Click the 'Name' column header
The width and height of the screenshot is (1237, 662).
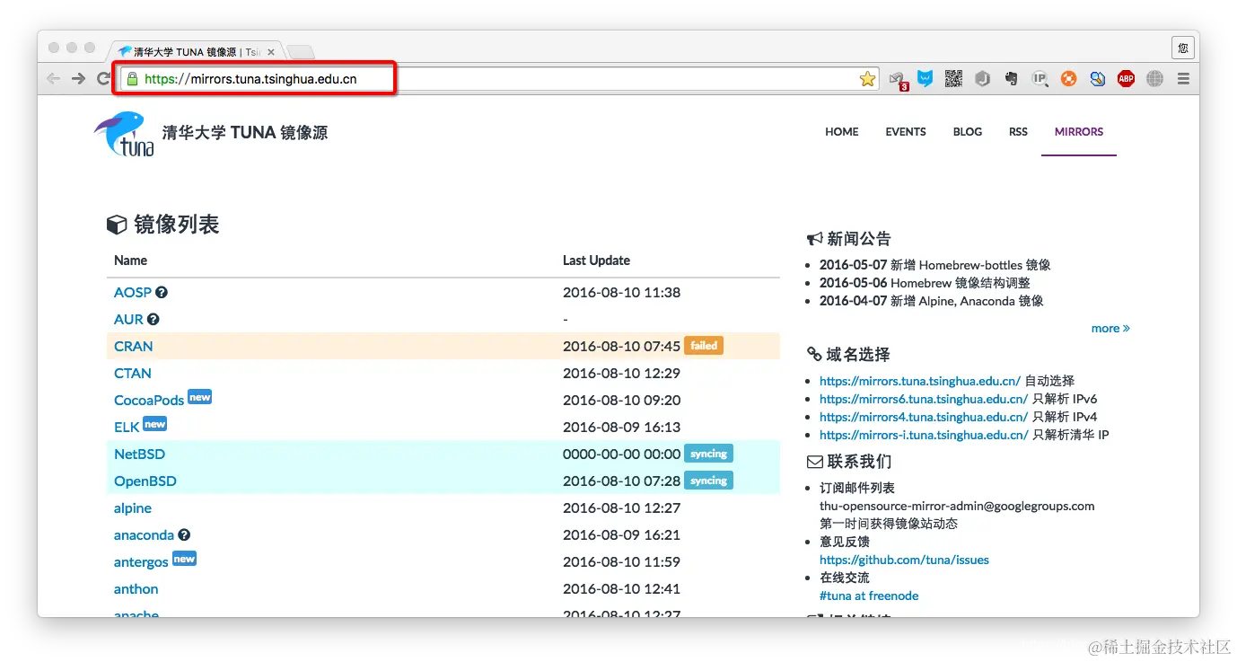[130, 260]
